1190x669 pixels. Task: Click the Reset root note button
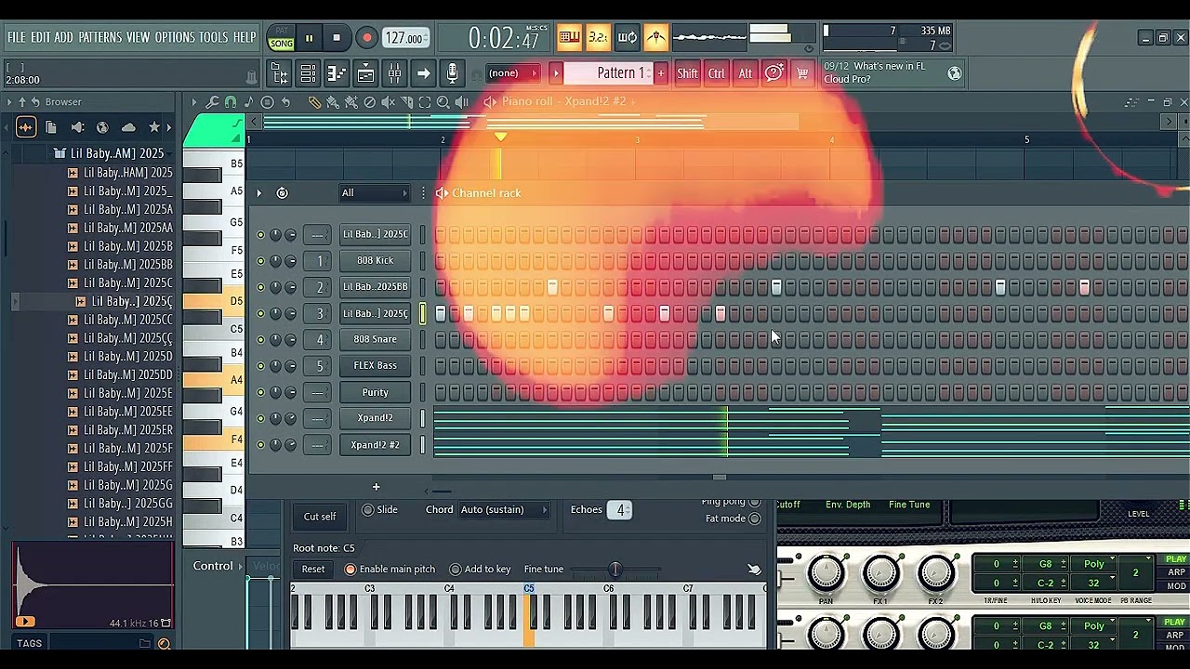[x=313, y=569]
